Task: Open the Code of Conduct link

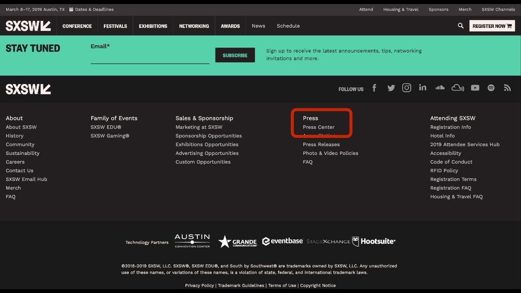Action: coord(451,162)
